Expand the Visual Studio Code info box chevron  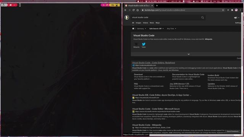tap(189, 54)
